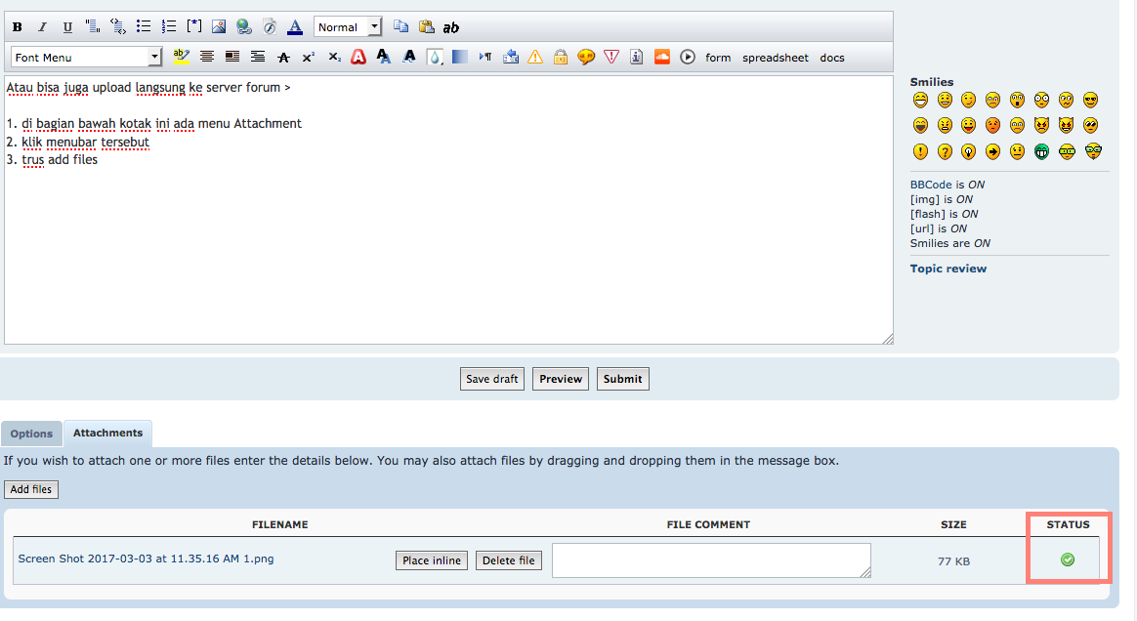Insert an unordered bullet list

pos(144,27)
